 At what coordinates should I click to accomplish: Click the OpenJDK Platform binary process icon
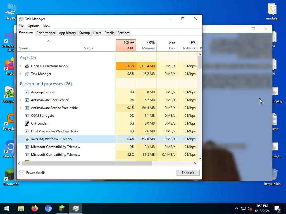27,66
